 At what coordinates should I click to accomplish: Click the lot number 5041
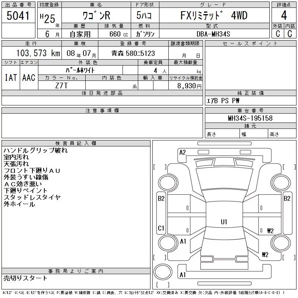pos(18,16)
